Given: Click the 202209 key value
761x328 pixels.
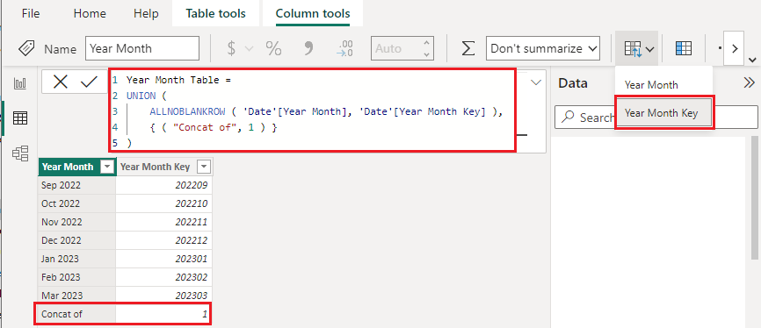Looking at the screenshot, I should 164,185.
